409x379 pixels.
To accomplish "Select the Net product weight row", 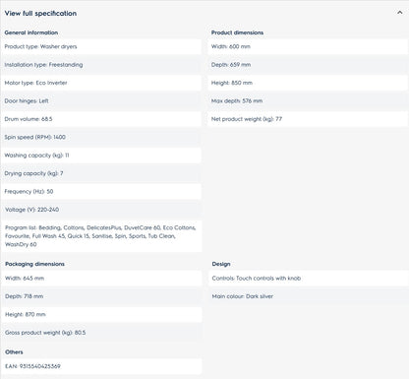I will coord(308,119).
